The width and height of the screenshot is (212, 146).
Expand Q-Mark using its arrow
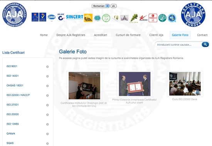[47, 134]
